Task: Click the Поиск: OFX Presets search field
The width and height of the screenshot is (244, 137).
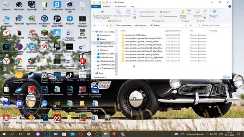Action: (x=212, y=25)
